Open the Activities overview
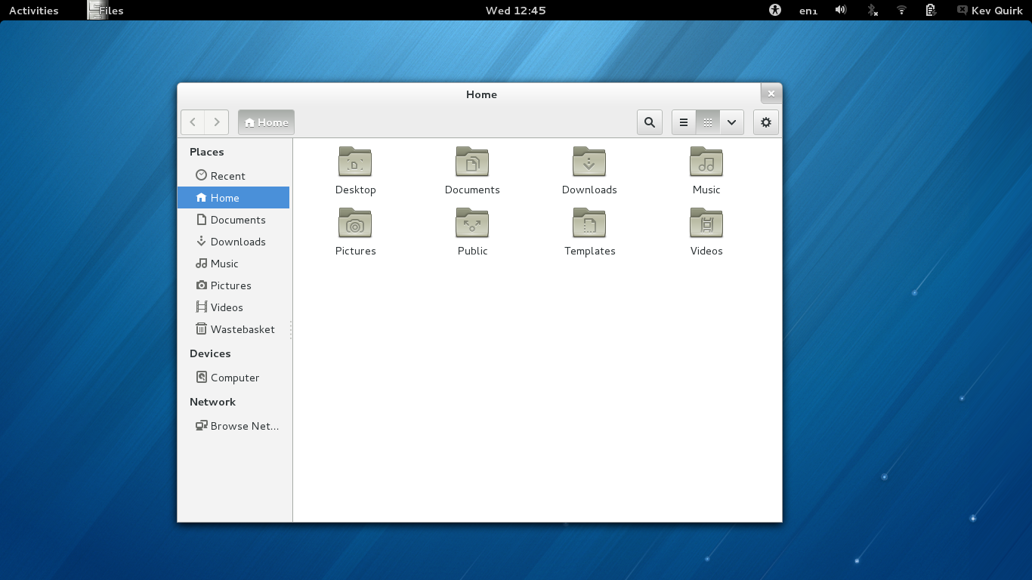This screenshot has width=1032, height=580. point(33,11)
